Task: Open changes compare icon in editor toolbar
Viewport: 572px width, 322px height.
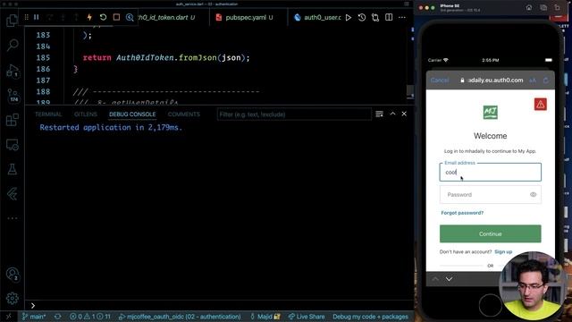Action: tap(375, 17)
